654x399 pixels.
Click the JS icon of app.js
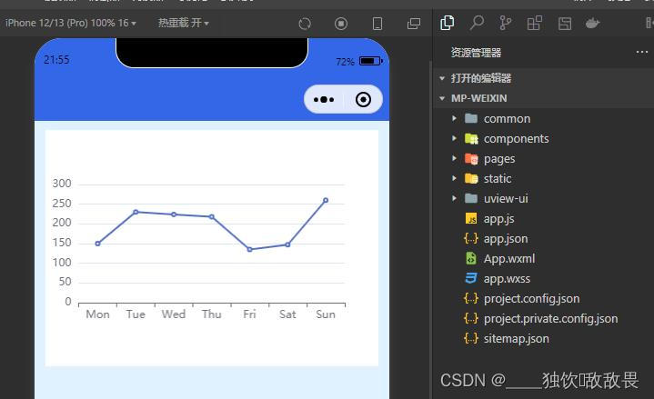471,218
